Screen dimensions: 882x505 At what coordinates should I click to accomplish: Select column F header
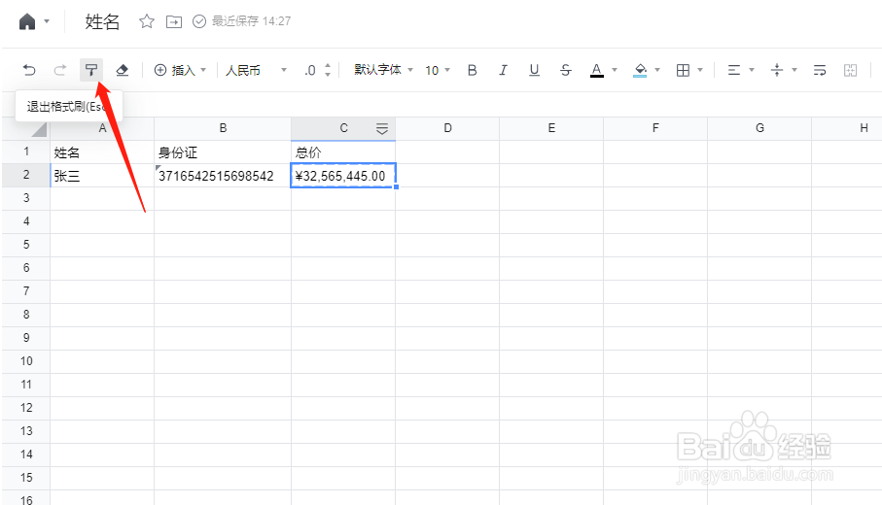point(655,128)
